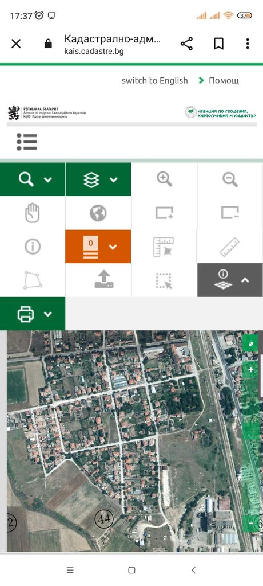The height and width of the screenshot is (586, 263).
Task: Select the pan hand tool
Action: coord(33,213)
